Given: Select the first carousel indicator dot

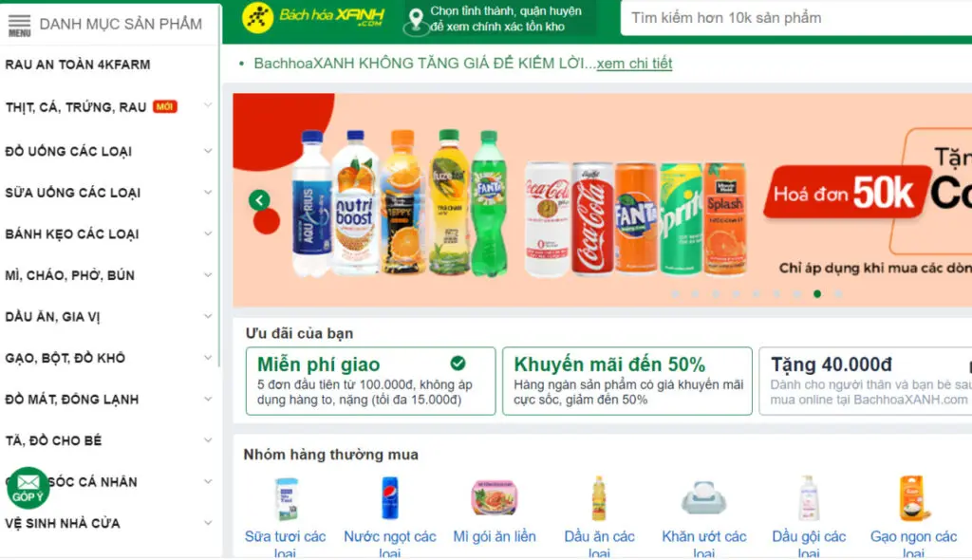Looking at the screenshot, I should coord(676,294).
